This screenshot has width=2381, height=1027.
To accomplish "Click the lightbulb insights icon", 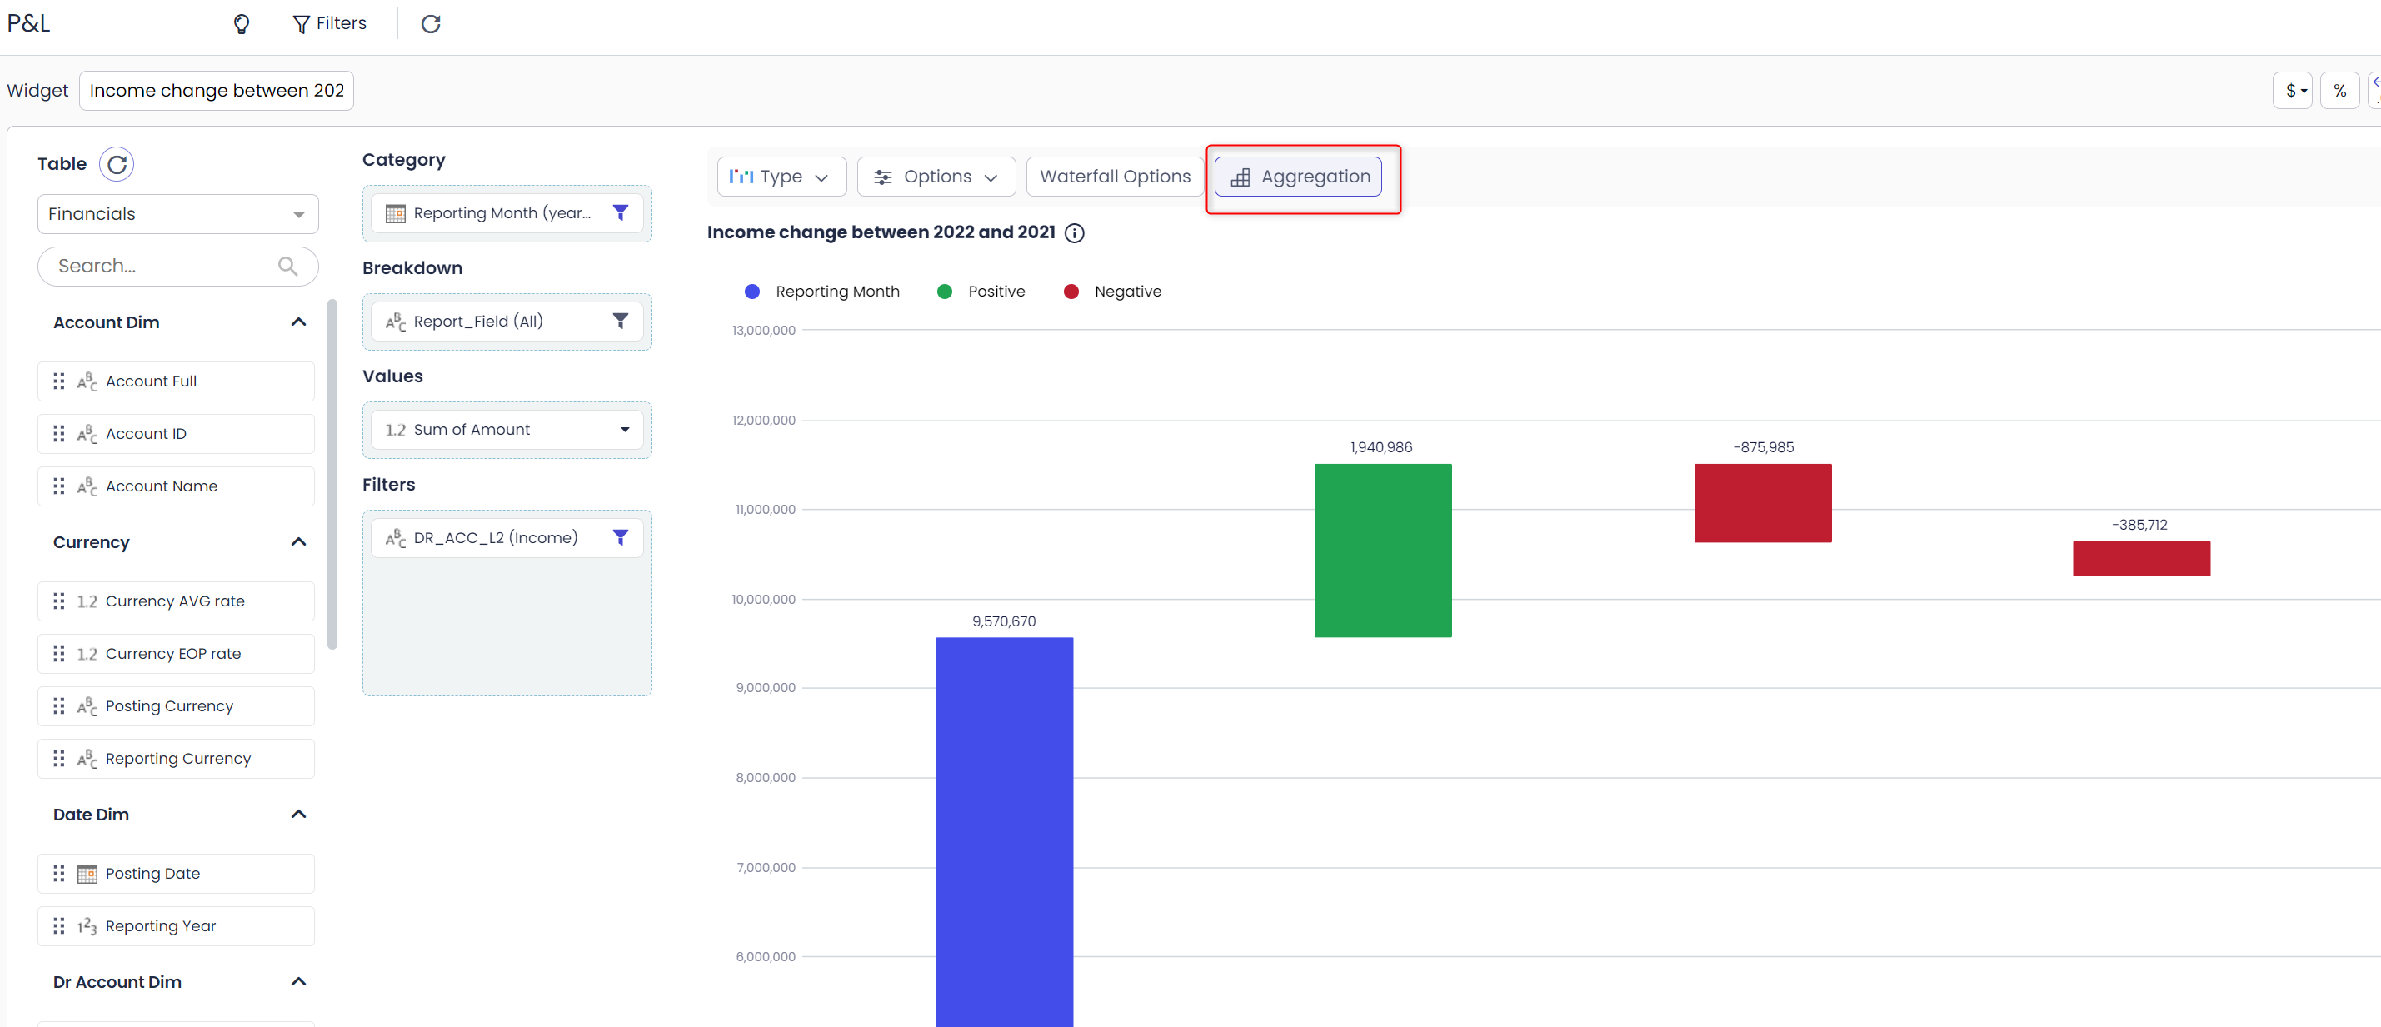I will (242, 24).
